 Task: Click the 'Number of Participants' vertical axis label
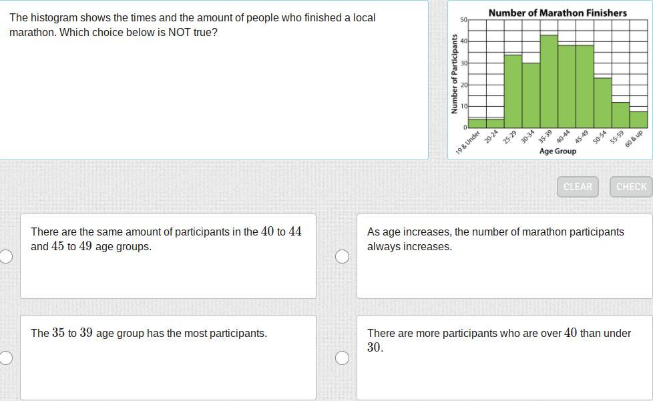pyautogui.click(x=455, y=73)
